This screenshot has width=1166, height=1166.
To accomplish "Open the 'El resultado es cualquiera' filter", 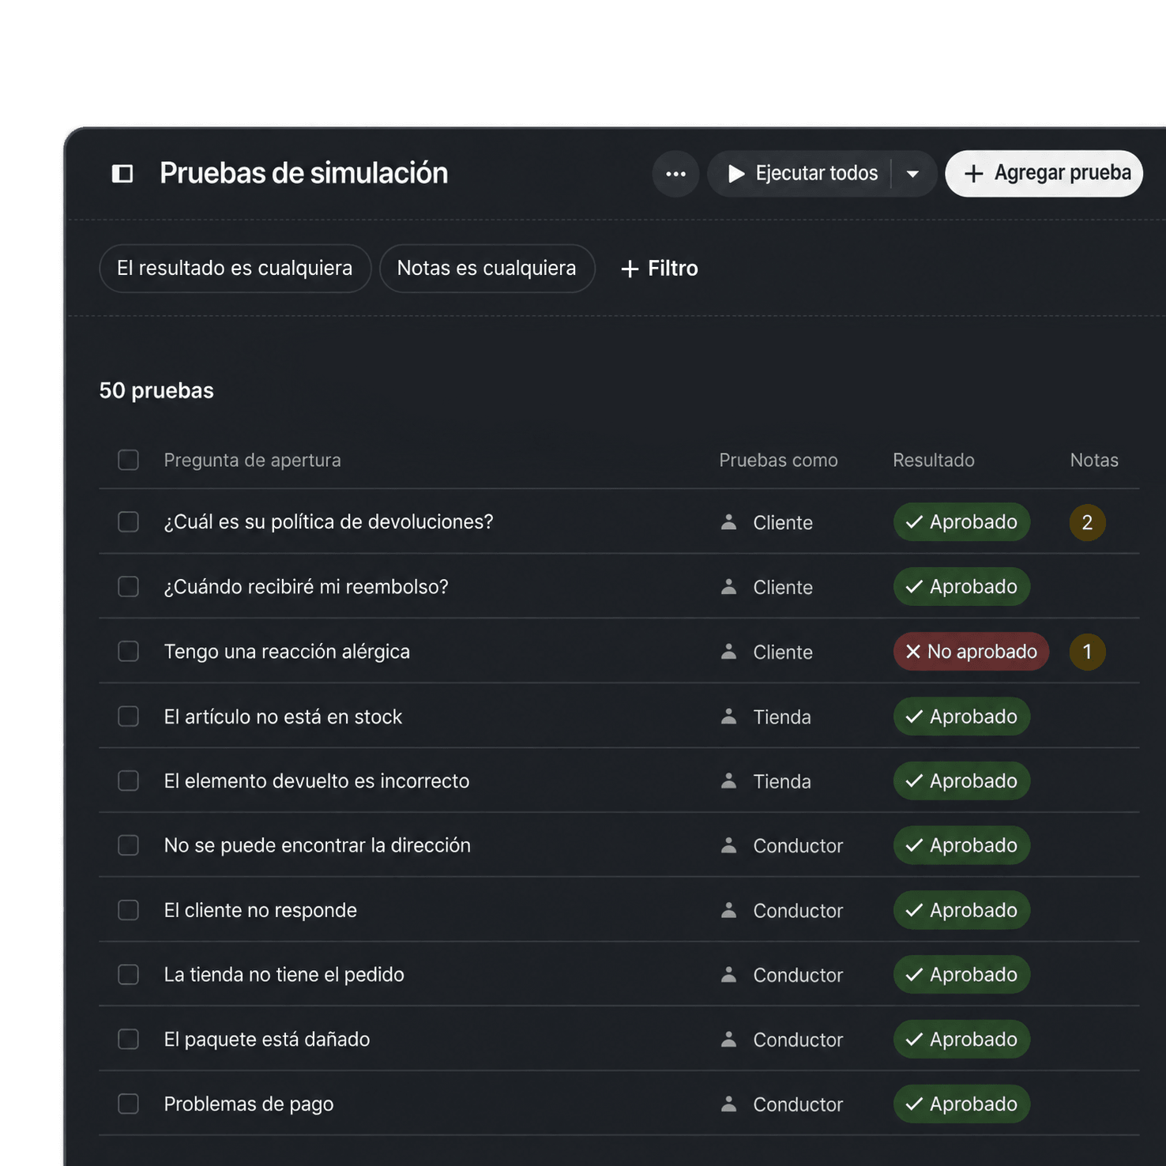I will (x=235, y=269).
